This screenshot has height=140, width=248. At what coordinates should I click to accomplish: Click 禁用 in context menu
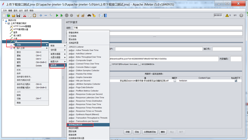coord(32,95)
